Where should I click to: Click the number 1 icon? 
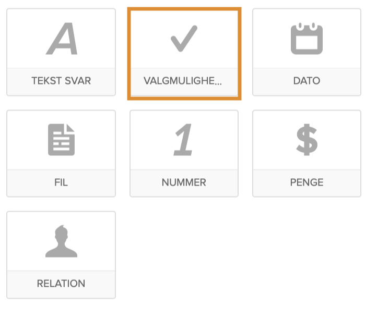click(183, 140)
